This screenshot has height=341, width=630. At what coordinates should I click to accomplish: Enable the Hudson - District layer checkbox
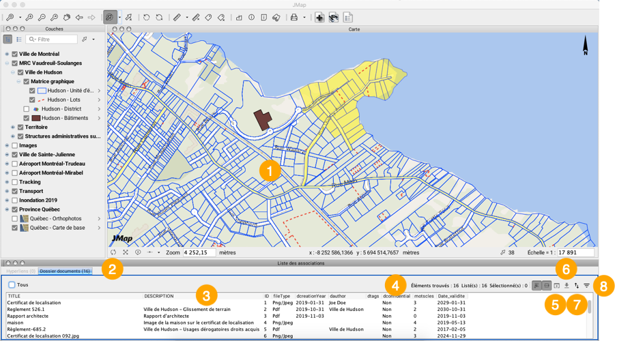pyautogui.click(x=27, y=109)
